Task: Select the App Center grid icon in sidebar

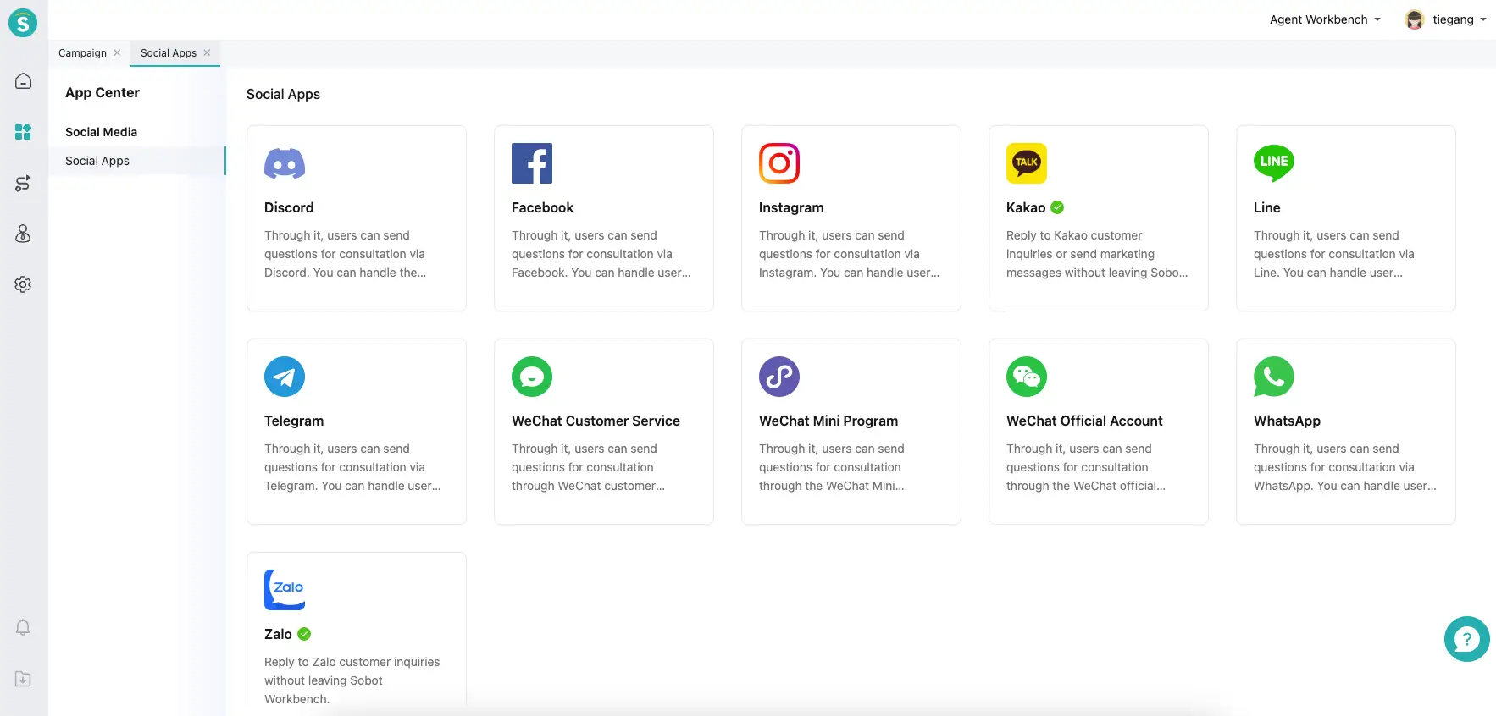Action: [24, 132]
